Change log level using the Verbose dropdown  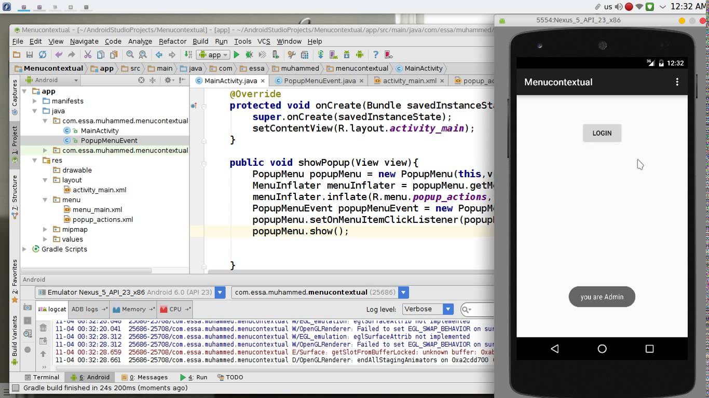point(428,309)
